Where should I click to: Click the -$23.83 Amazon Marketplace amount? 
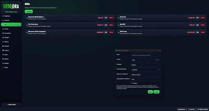[100, 18]
